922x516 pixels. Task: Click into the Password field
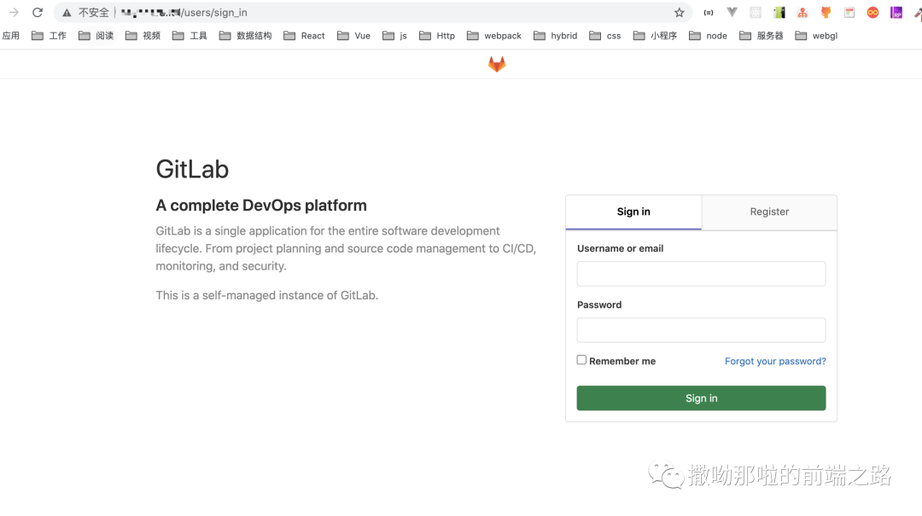click(x=701, y=330)
